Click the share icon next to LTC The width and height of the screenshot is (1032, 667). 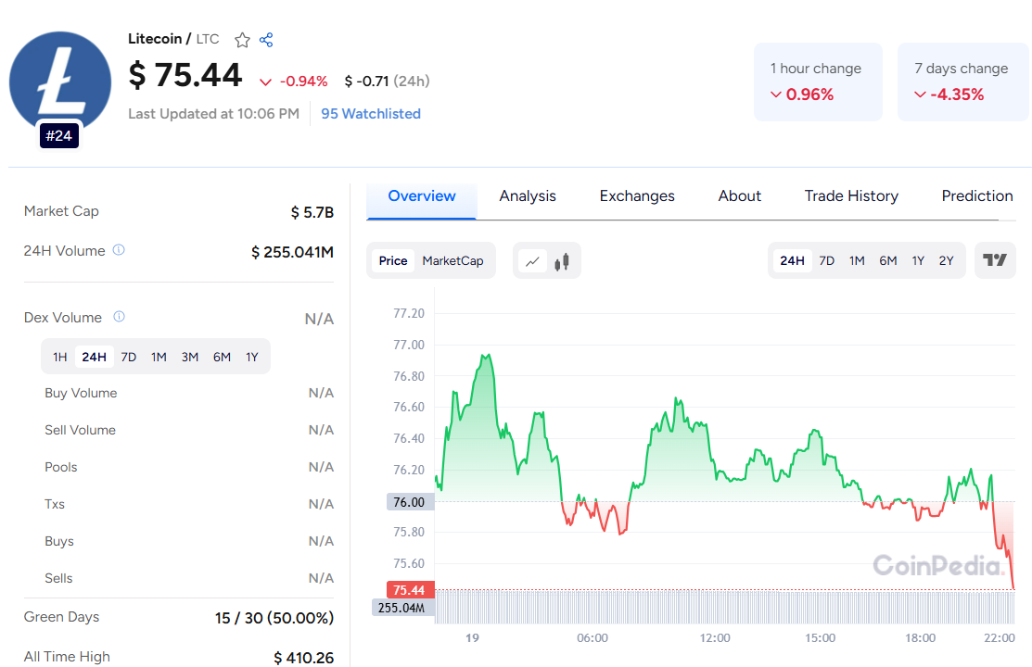click(x=266, y=40)
